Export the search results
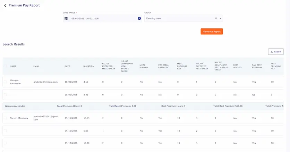Image resolution: width=290 pixels, height=152 pixels. point(276,52)
